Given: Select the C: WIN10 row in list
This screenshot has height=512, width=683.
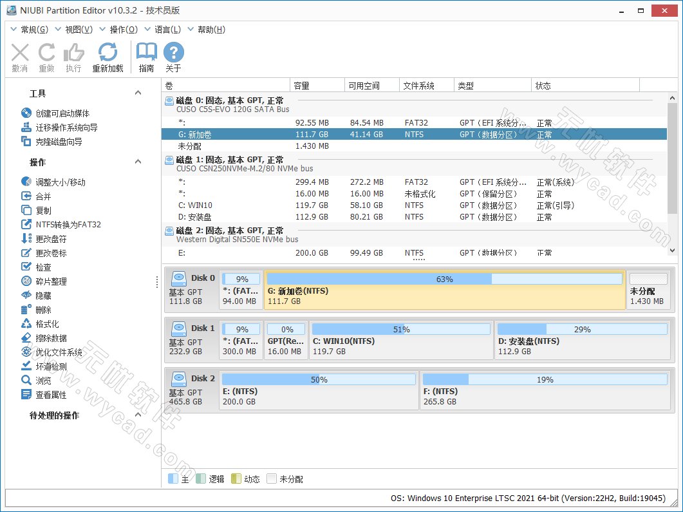Looking at the screenshot, I should pos(415,205).
